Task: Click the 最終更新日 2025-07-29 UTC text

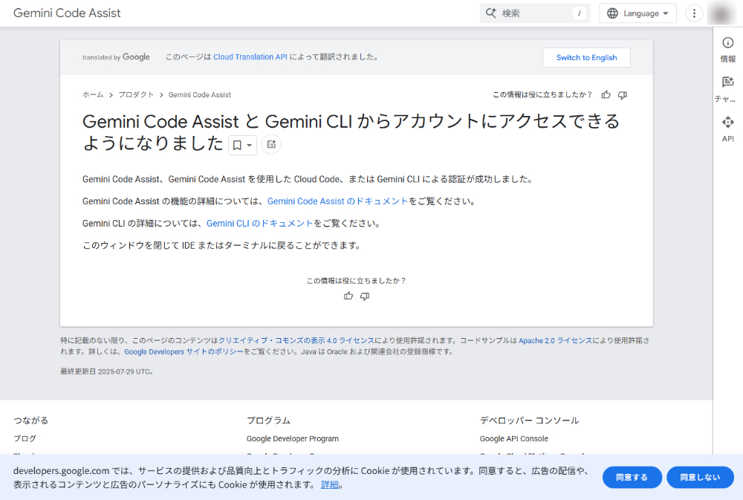Action: 106,371
